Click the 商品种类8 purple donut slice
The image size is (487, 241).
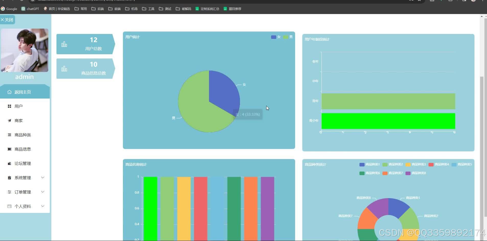coord(379,207)
